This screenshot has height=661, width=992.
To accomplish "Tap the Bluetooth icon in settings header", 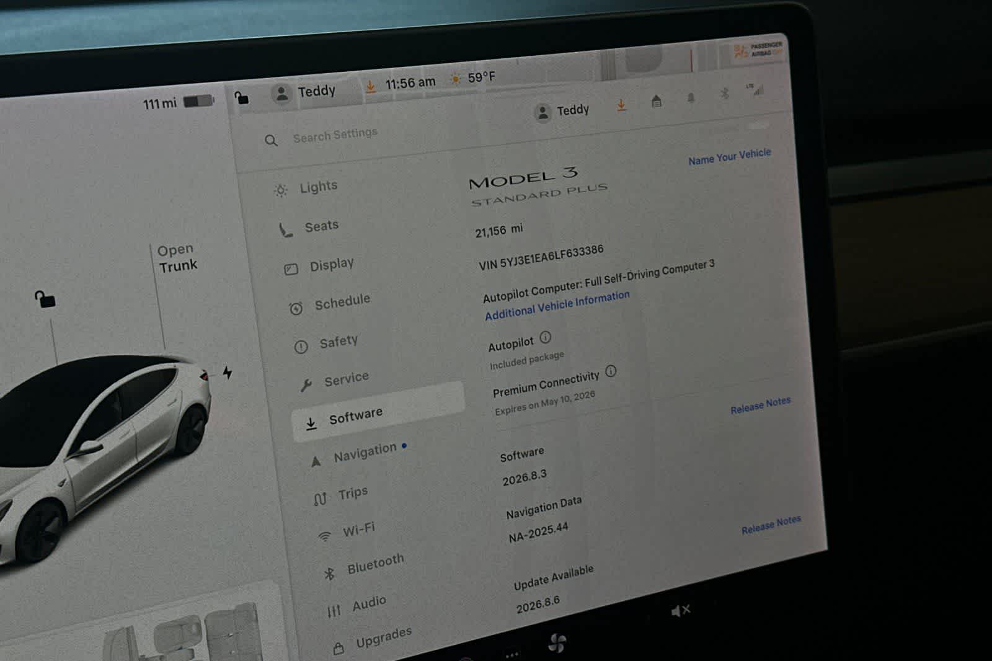I will point(724,94).
